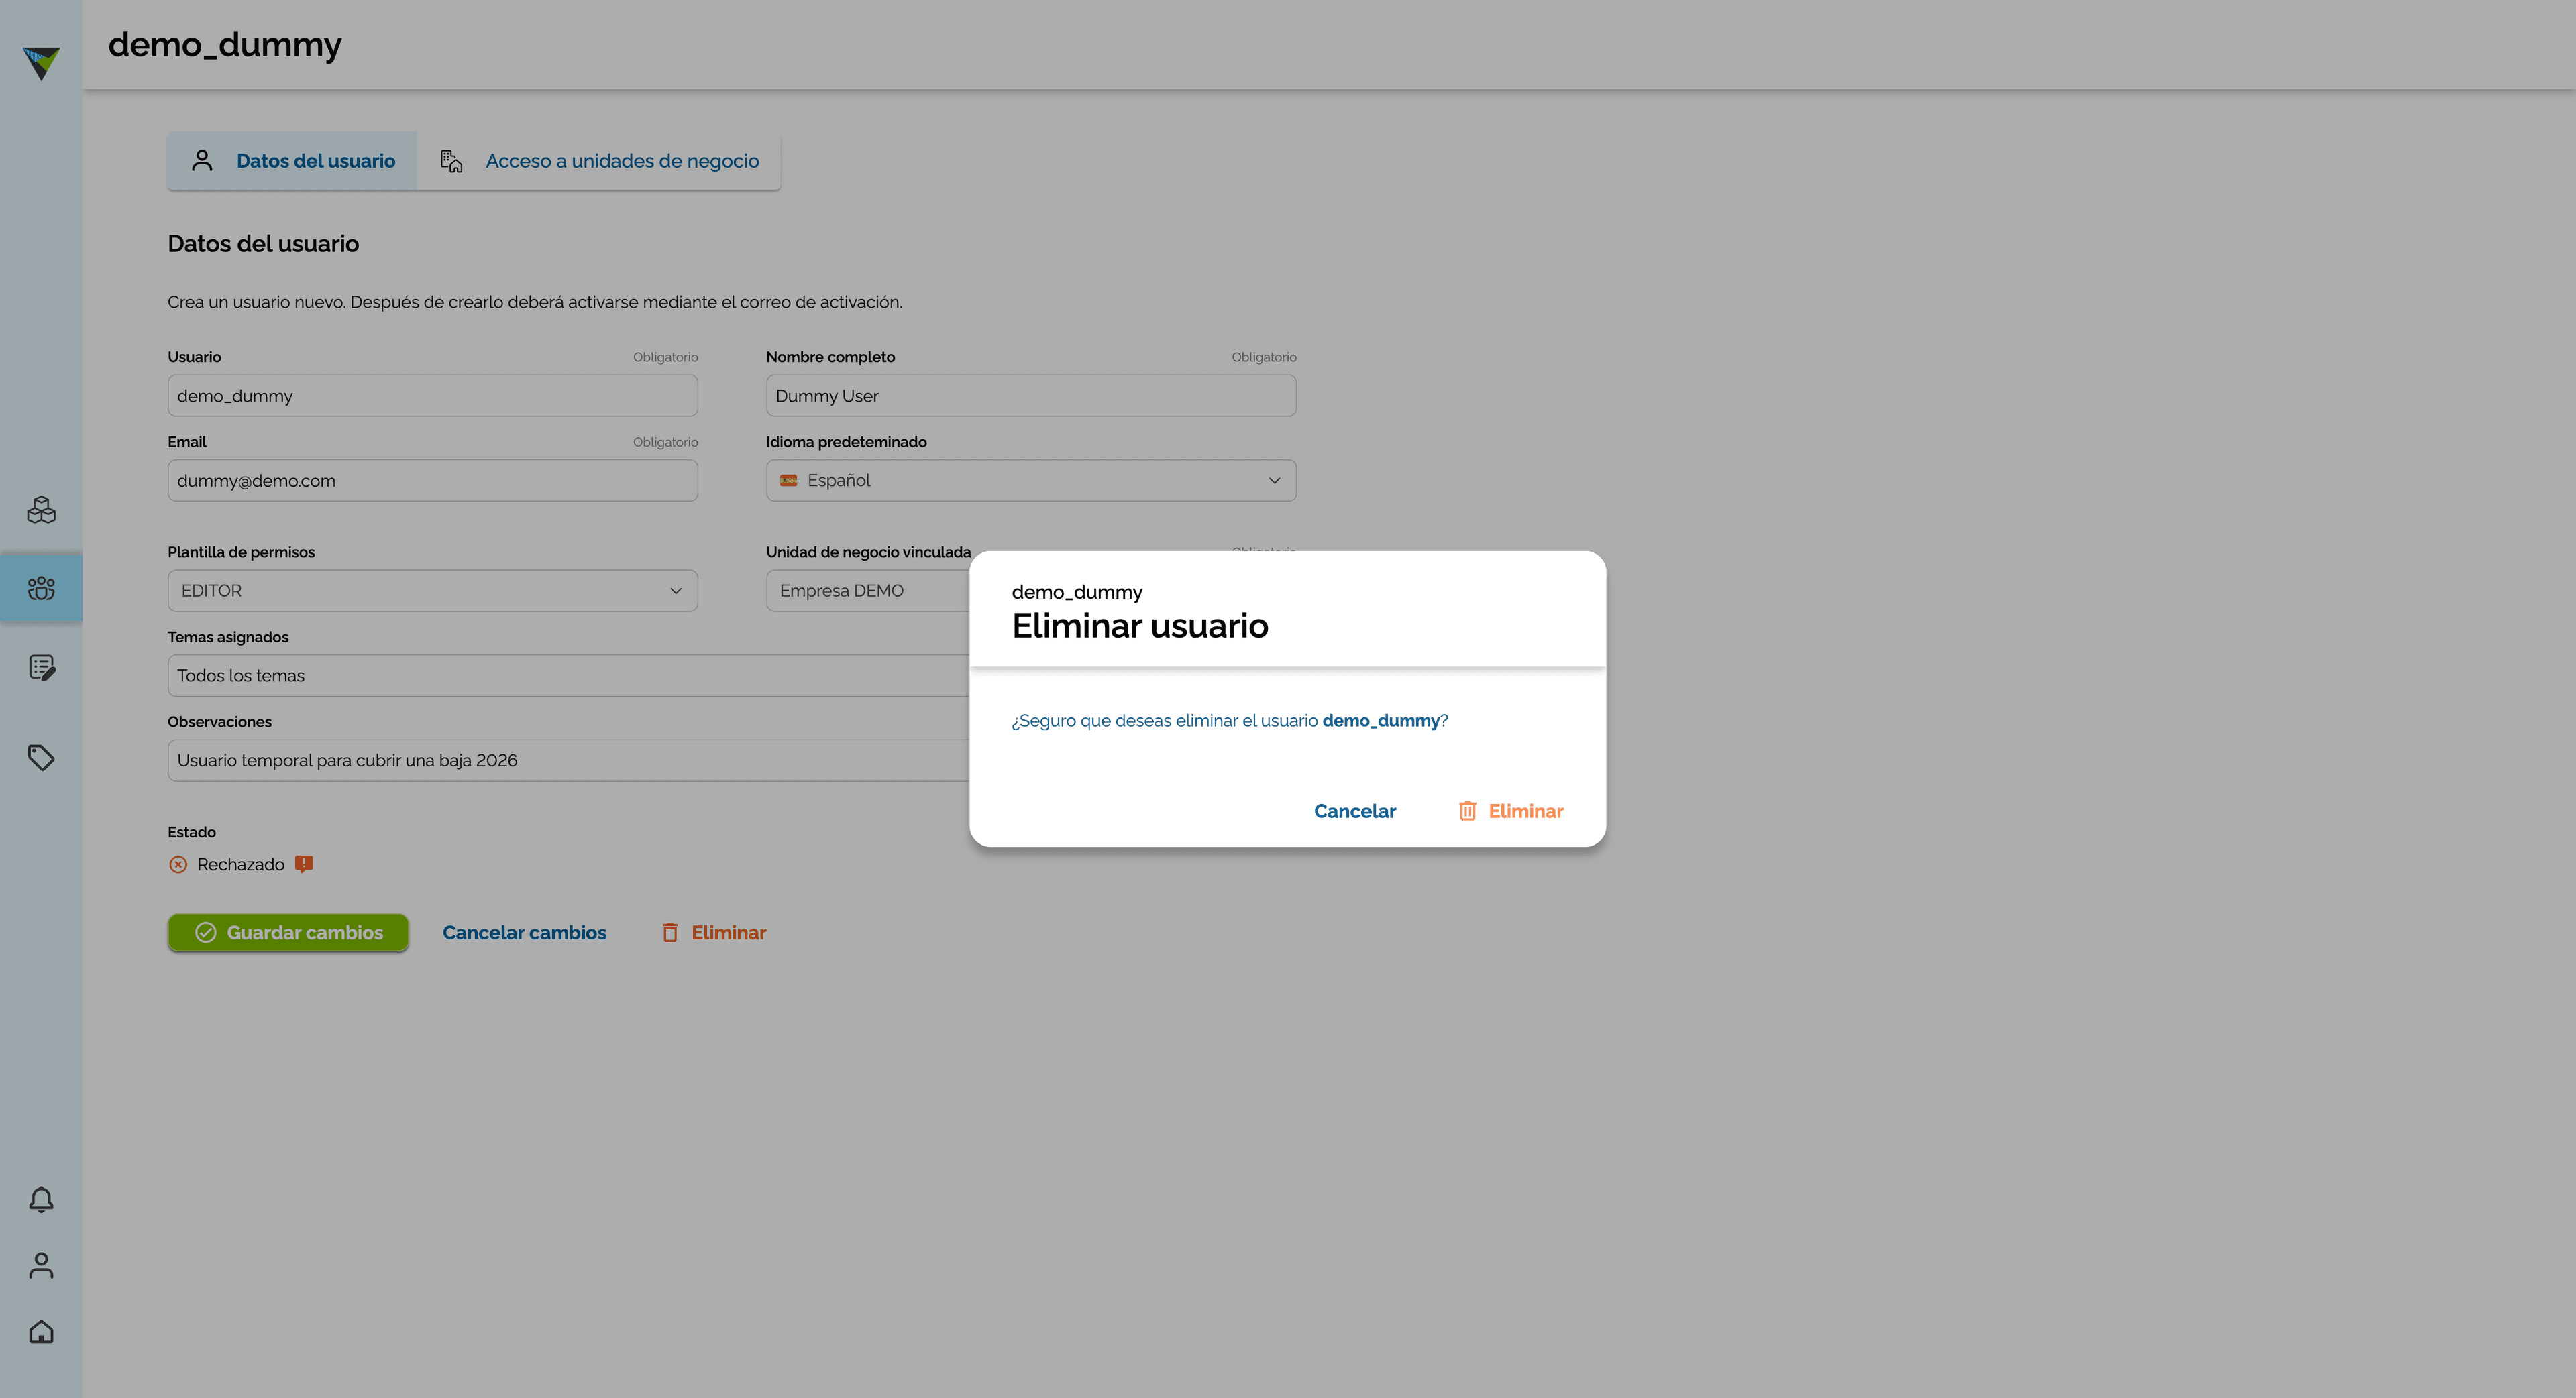
Task: Open the cubes module in the sidebar
Action: click(x=41, y=510)
